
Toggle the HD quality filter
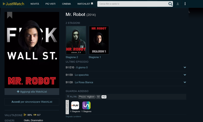coord(104,97)
